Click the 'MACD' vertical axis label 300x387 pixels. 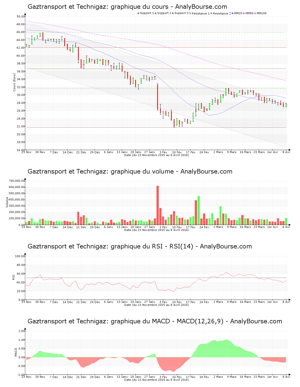16,352
